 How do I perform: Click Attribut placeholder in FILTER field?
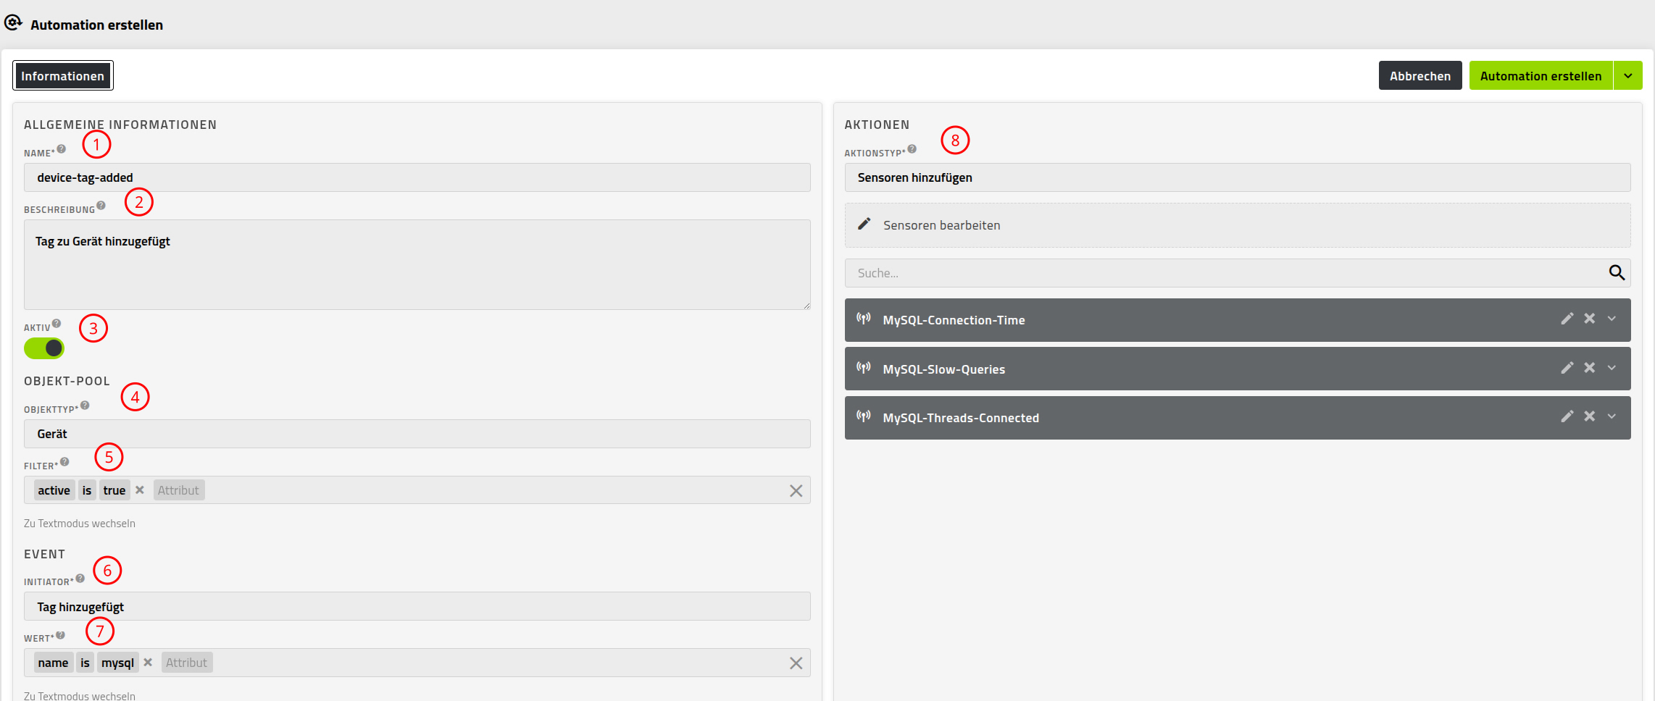coord(178,490)
